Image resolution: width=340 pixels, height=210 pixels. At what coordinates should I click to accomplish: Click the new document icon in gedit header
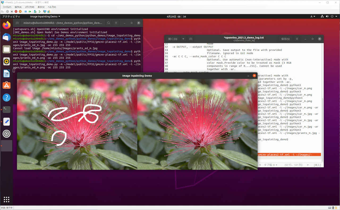coord(191,39)
